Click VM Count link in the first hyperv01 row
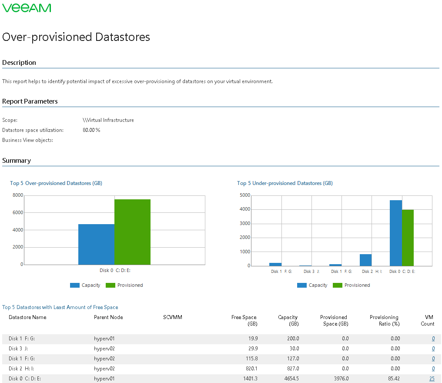The height and width of the screenshot is (383, 442). coord(433,339)
